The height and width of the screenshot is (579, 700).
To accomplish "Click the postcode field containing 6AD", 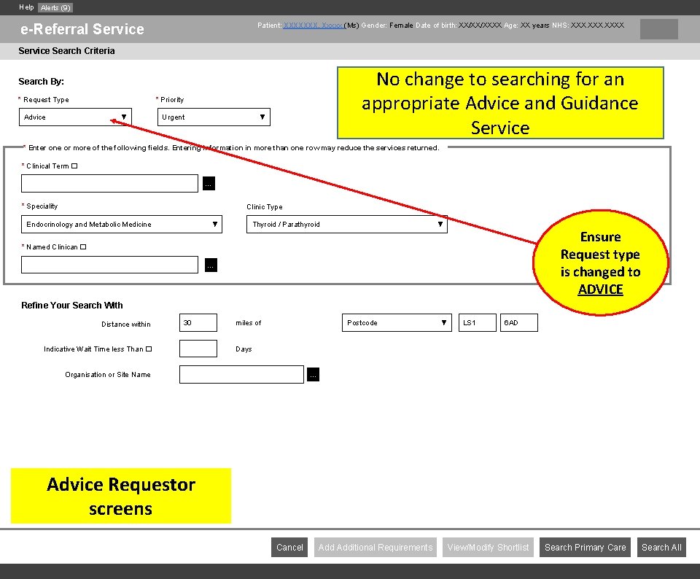I will click(x=519, y=323).
